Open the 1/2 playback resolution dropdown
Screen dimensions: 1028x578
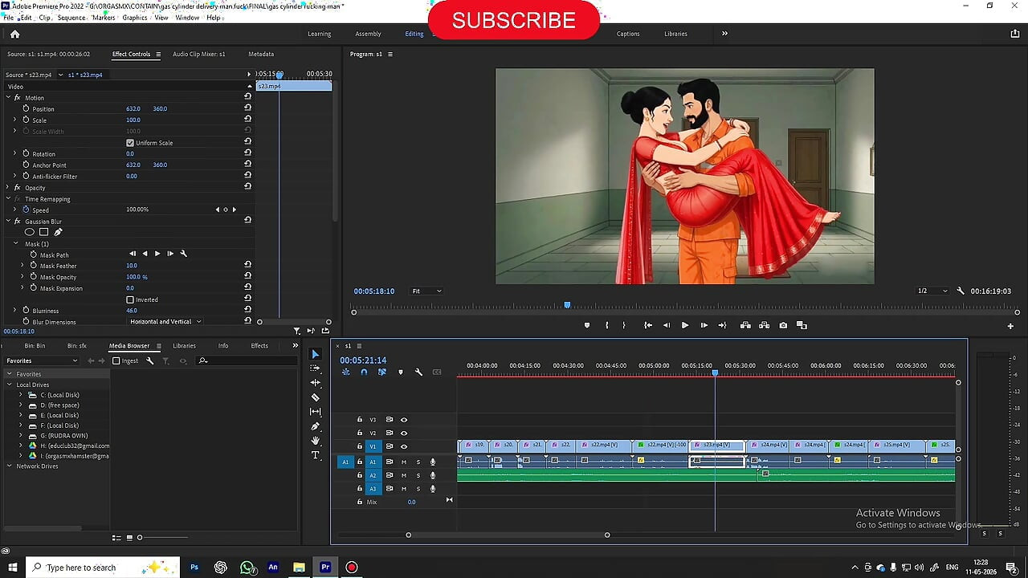click(932, 291)
